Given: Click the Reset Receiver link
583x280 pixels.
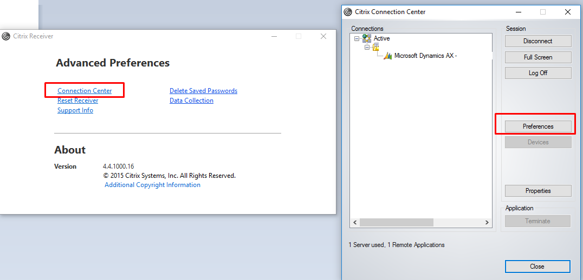Looking at the screenshot, I should [77, 101].
